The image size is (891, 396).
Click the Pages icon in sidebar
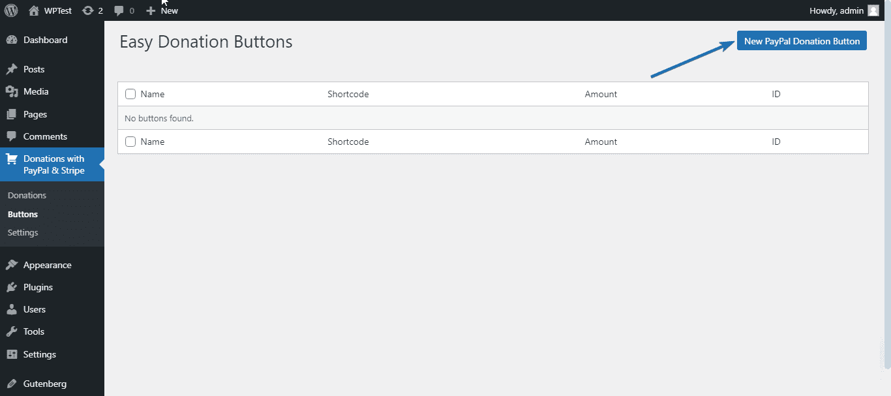click(12, 114)
